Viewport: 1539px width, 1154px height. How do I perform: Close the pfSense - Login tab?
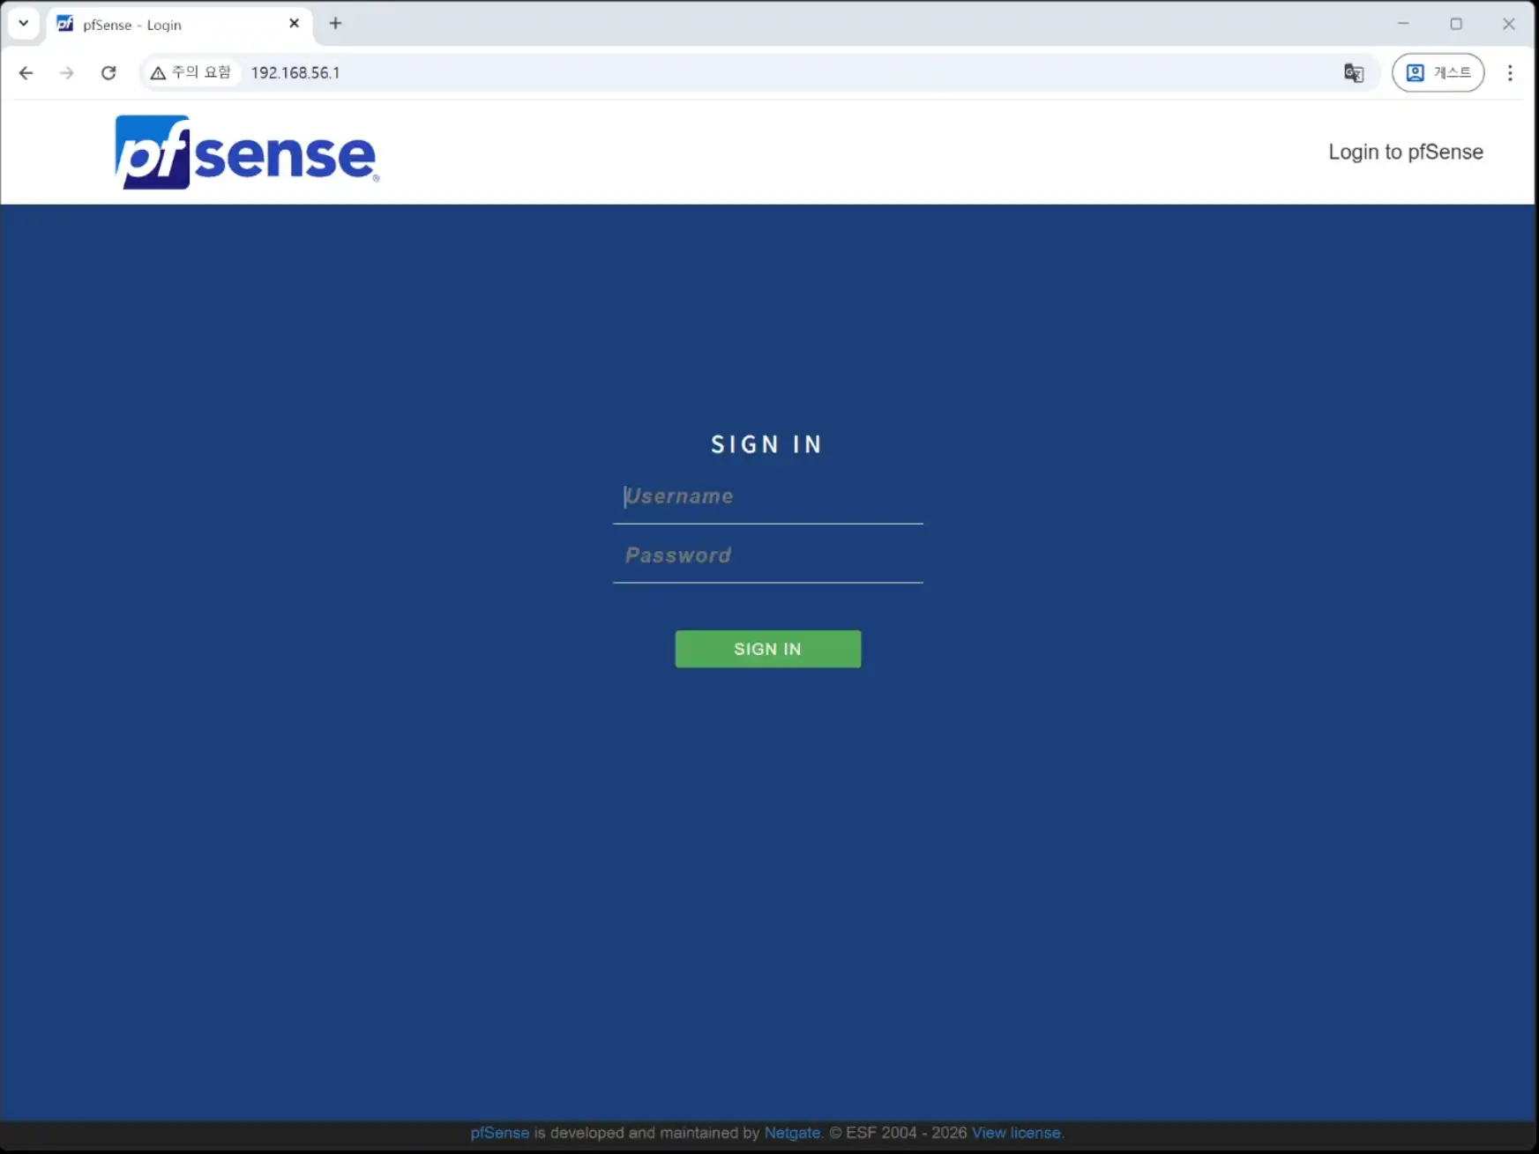point(295,24)
